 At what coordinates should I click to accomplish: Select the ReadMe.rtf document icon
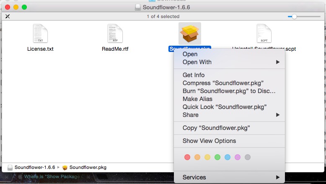click(115, 34)
